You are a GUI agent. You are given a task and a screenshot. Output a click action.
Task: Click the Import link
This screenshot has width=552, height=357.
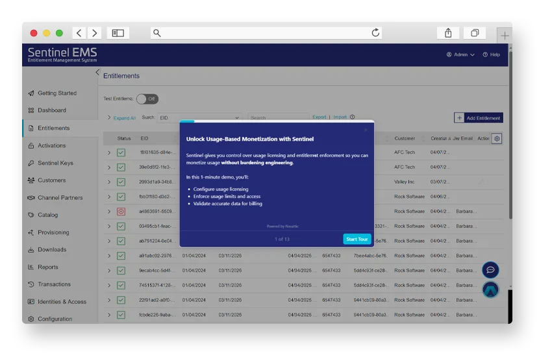click(340, 117)
